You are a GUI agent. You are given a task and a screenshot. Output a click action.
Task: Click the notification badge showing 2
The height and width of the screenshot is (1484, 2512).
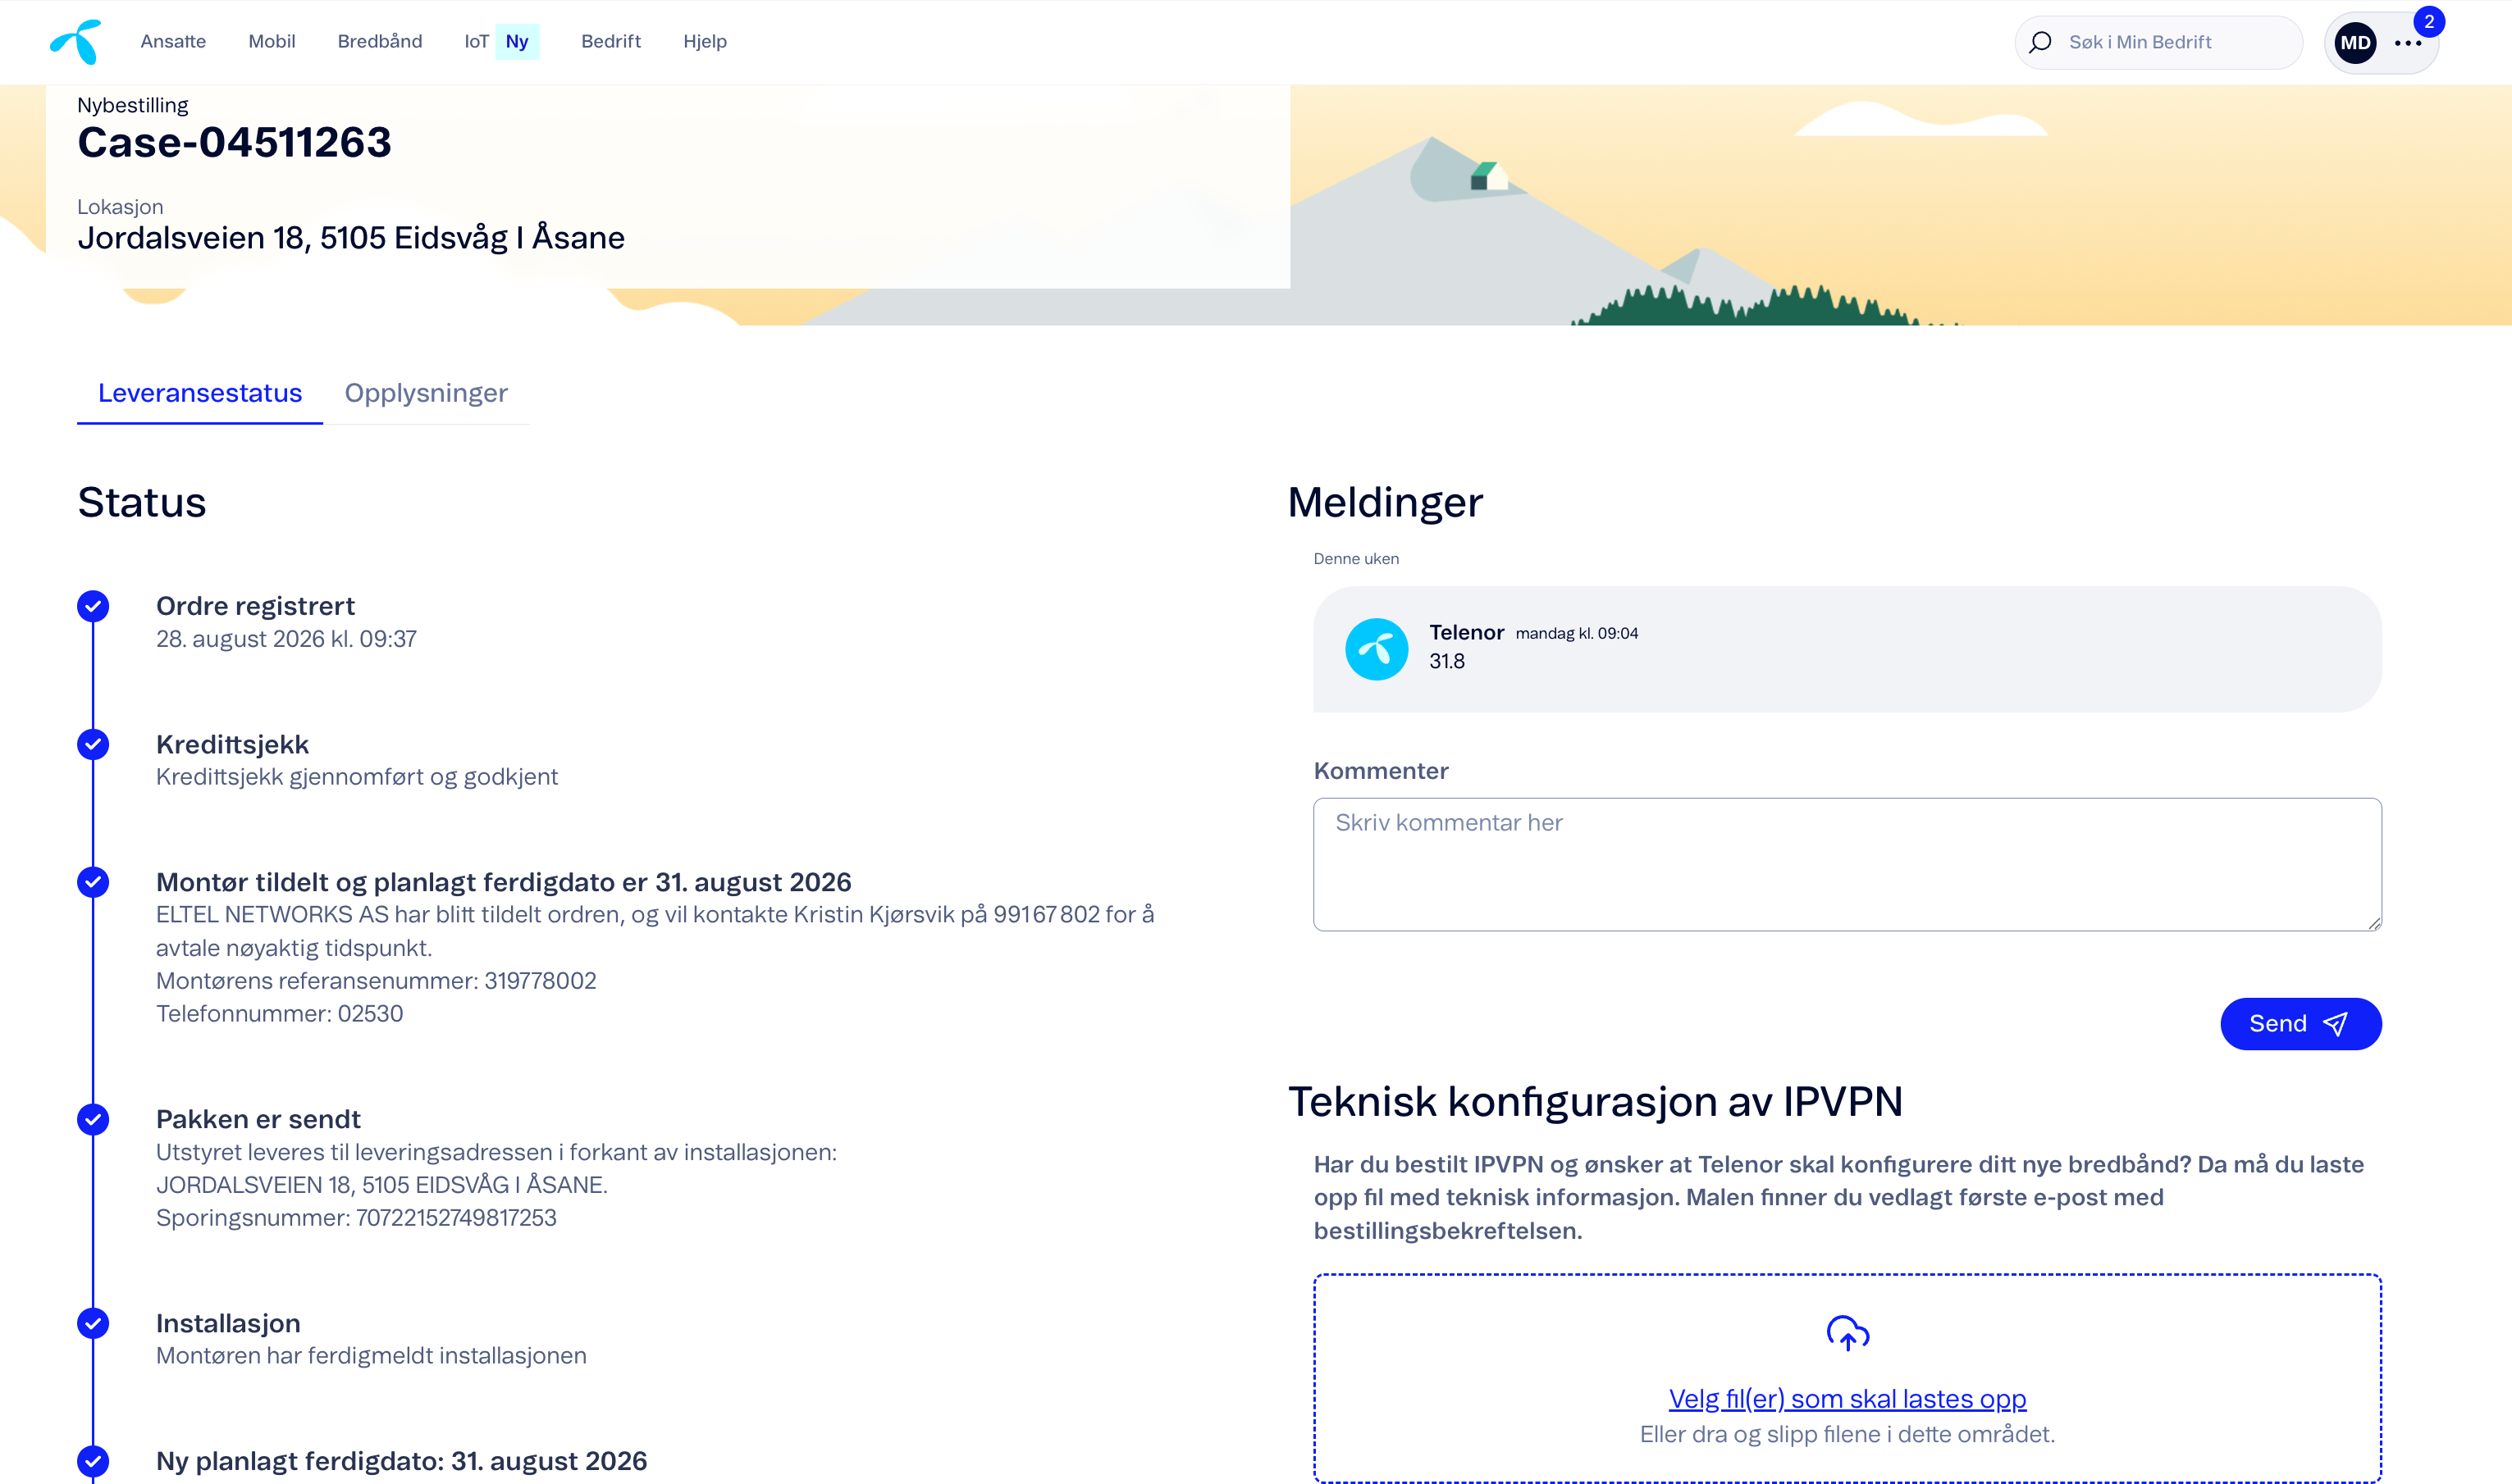point(2429,21)
